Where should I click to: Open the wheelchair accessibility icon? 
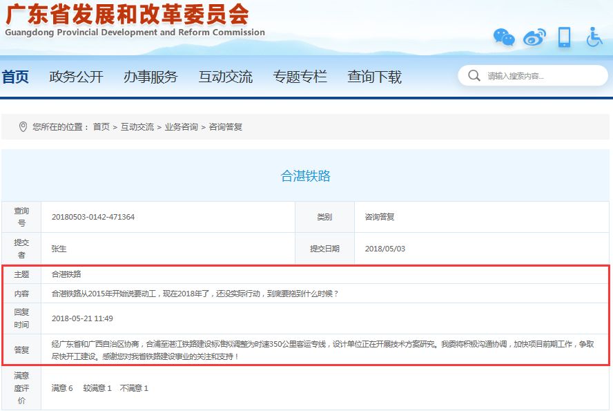(x=594, y=37)
